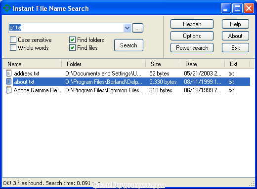Image resolution: width=257 pixels, height=189 pixels.
Task: Select the Adobe Gamma Re... file name
Action: click(38, 90)
